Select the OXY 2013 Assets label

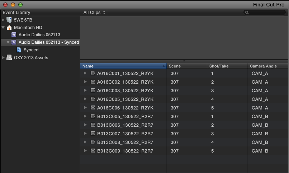point(31,58)
